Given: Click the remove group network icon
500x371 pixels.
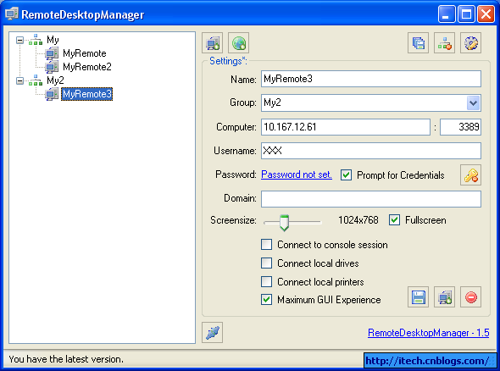Looking at the screenshot, I should click(x=444, y=43).
